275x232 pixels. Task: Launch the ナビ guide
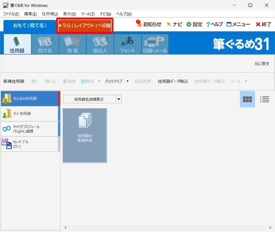pos(174,24)
